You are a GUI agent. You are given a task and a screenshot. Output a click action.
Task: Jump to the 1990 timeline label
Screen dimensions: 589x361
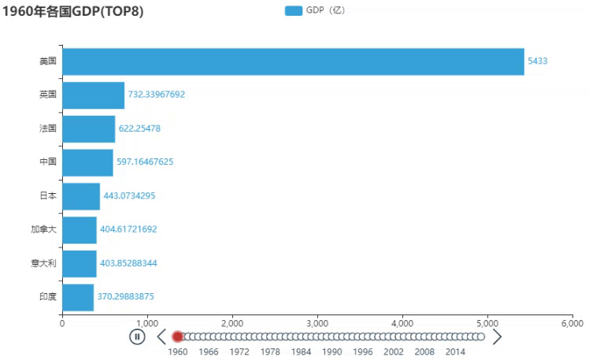pos(332,352)
